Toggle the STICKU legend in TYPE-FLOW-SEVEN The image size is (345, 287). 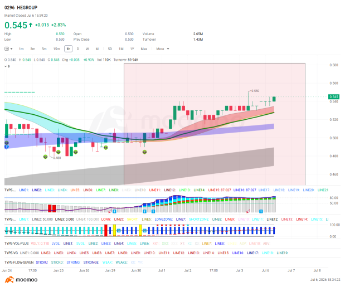click(x=42, y=262)
